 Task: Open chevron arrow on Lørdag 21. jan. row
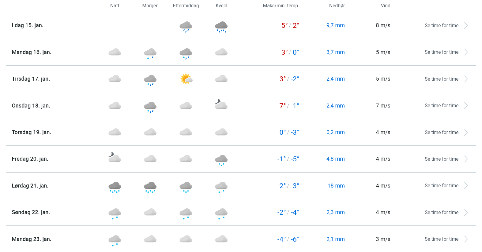466,186
